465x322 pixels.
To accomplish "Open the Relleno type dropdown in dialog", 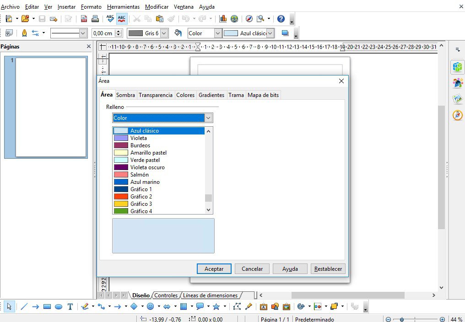I will (208, 118).
